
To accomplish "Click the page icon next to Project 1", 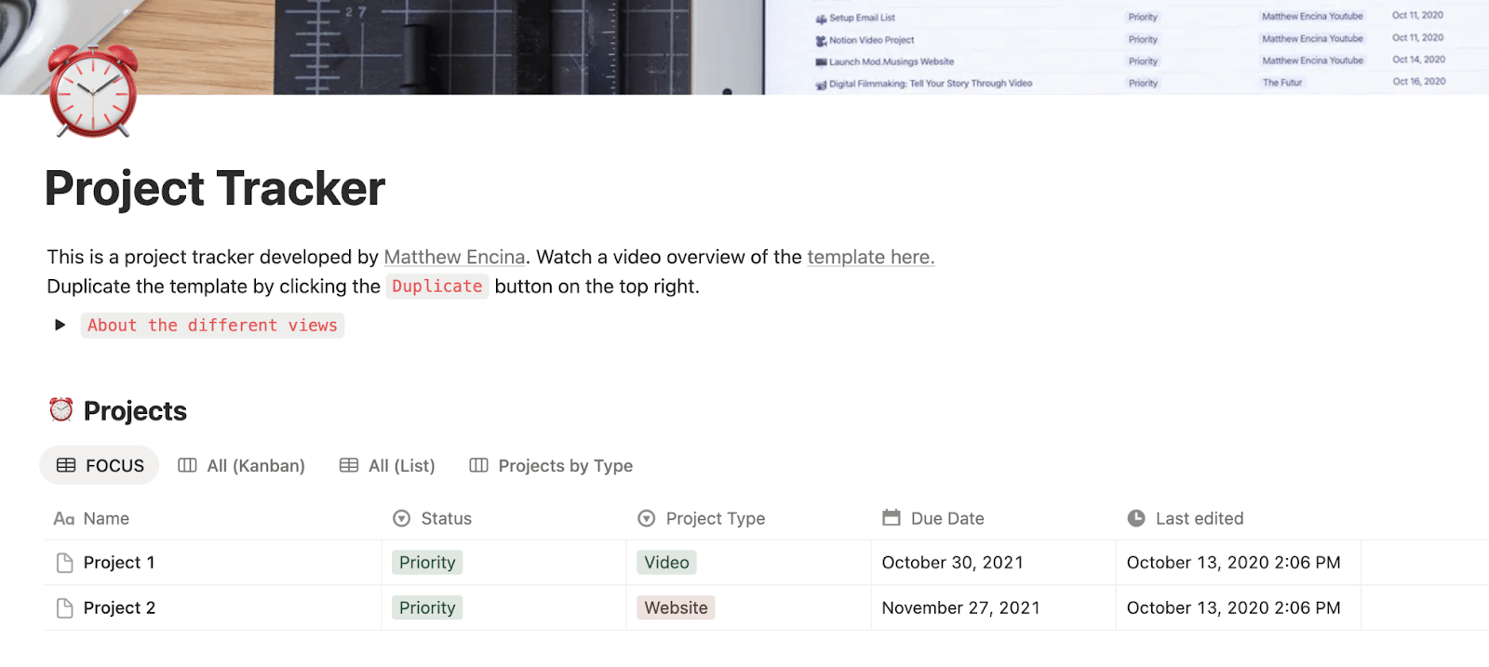I will tap(64, 563).
